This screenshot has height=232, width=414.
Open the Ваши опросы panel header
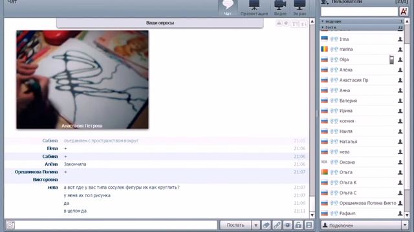click(160, 23)
